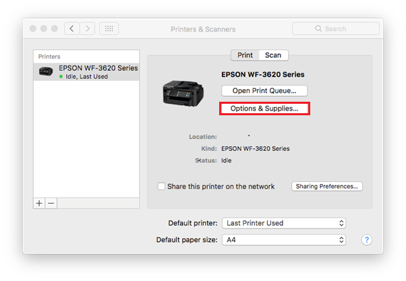The width and height of the screenshot is (406, 281).
Task: Open the Default printer dropdown
Action: (285, 223)
